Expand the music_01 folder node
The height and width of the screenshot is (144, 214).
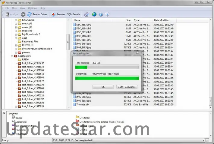[x=16, y=24]
